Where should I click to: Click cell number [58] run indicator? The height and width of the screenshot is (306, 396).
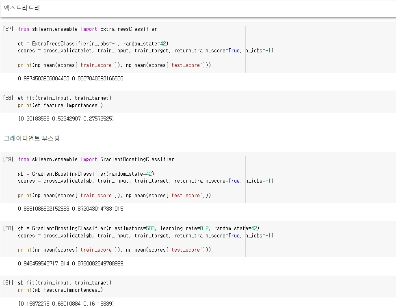pos(8,98)
